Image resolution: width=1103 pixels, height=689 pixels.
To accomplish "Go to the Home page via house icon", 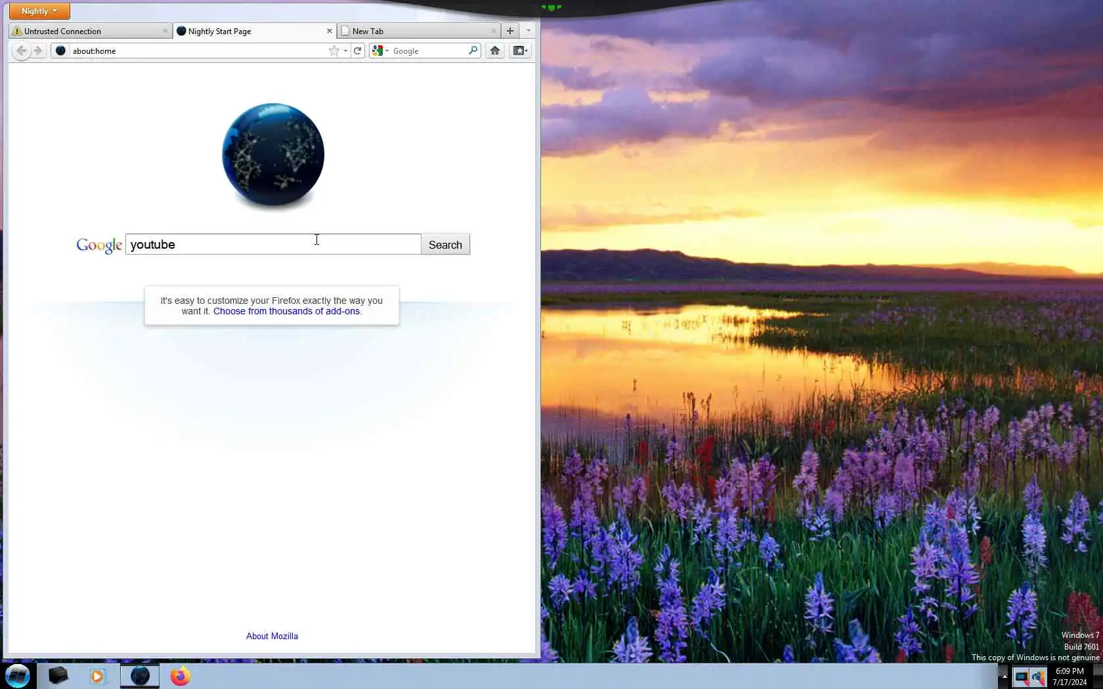I will point(495,51).
